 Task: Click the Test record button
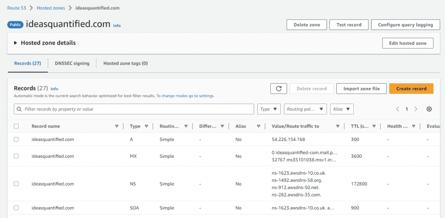[349, 25]
